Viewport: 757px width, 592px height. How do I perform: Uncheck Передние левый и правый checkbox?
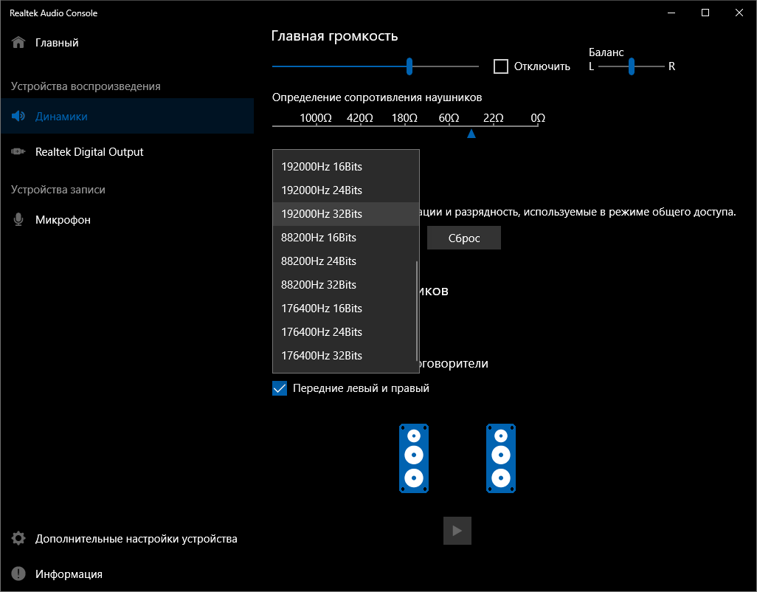pyautogui.click(x=280, y=388)
